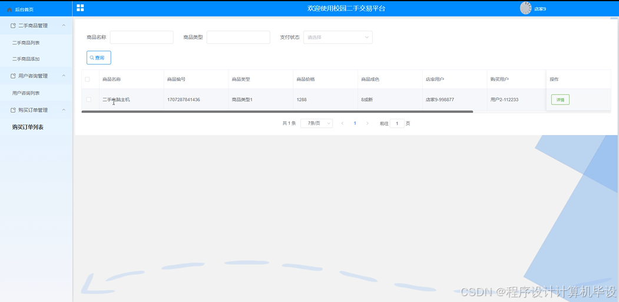The width and height of the screenshot is (619, 302).
Task: Click the 操作 column header
Action: 554,79
